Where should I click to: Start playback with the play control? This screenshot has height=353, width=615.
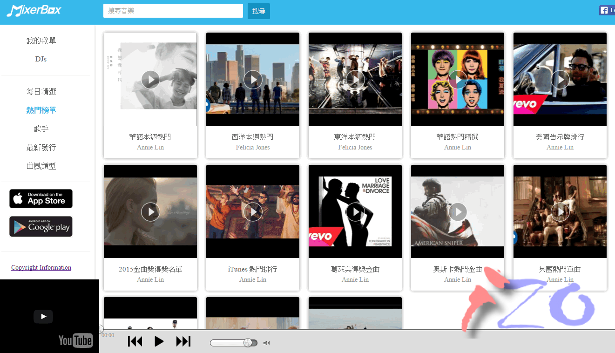click(x=159, y=341)
